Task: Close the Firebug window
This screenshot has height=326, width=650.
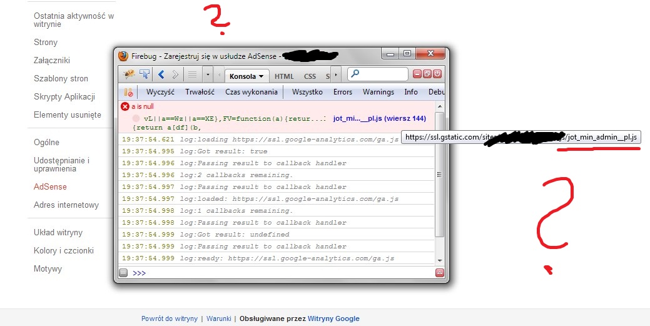Action: [x=430, y=54]
